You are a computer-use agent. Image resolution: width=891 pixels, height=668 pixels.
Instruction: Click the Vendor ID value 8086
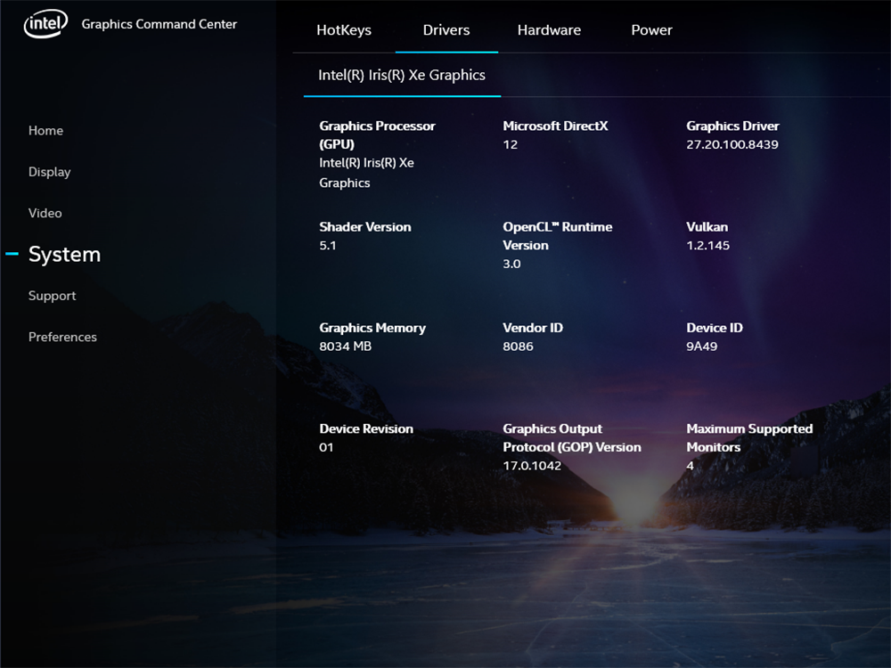[x=518, y=346]
